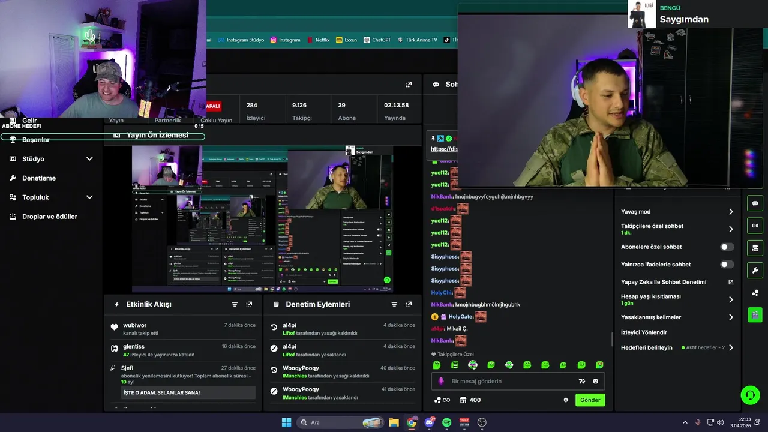The height and width of the screenshot is (432, 768).
Task: Click the broadcast signal icon in right sidebar
Action: pos(755,226)
